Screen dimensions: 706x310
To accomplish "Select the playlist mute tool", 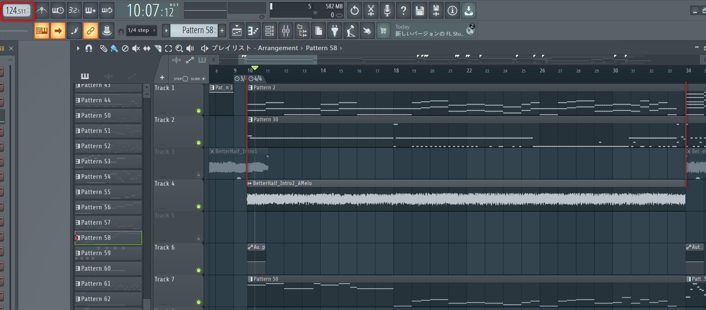I will (x=136, y=49).
